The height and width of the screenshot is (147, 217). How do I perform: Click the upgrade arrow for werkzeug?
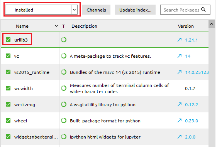[180, 104]
